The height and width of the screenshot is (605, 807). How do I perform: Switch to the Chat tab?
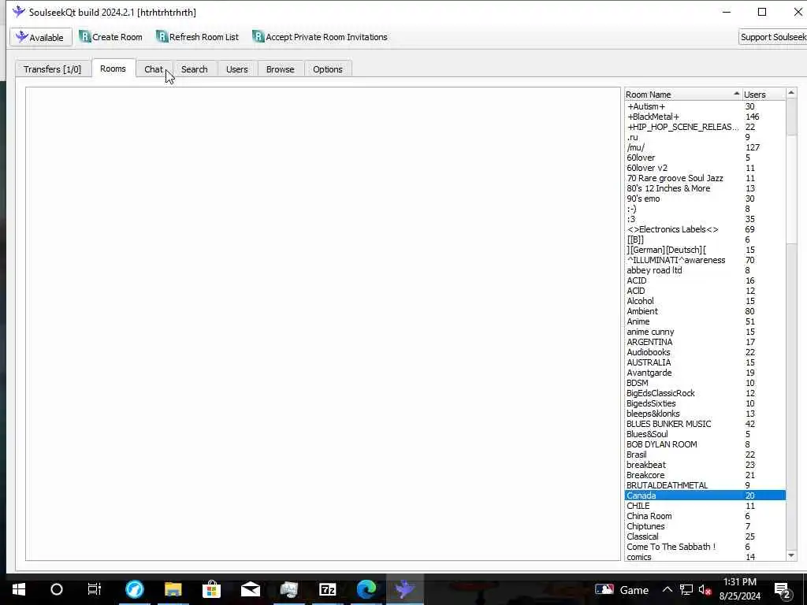pyautogui.click(x=154, y=69)
